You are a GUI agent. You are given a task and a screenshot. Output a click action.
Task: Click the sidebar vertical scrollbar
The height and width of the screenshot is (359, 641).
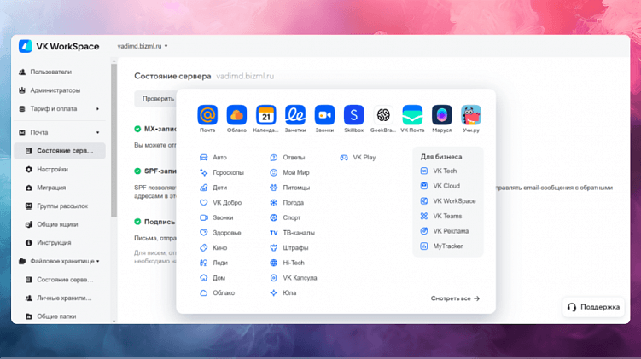coord(114,140)
